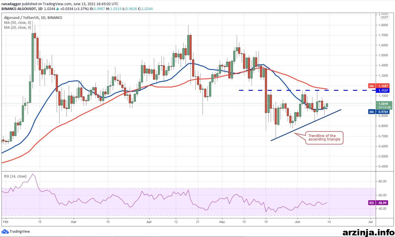Click the TradingView logo icon
The image size is (395, 237).
[x=5, y=232]
